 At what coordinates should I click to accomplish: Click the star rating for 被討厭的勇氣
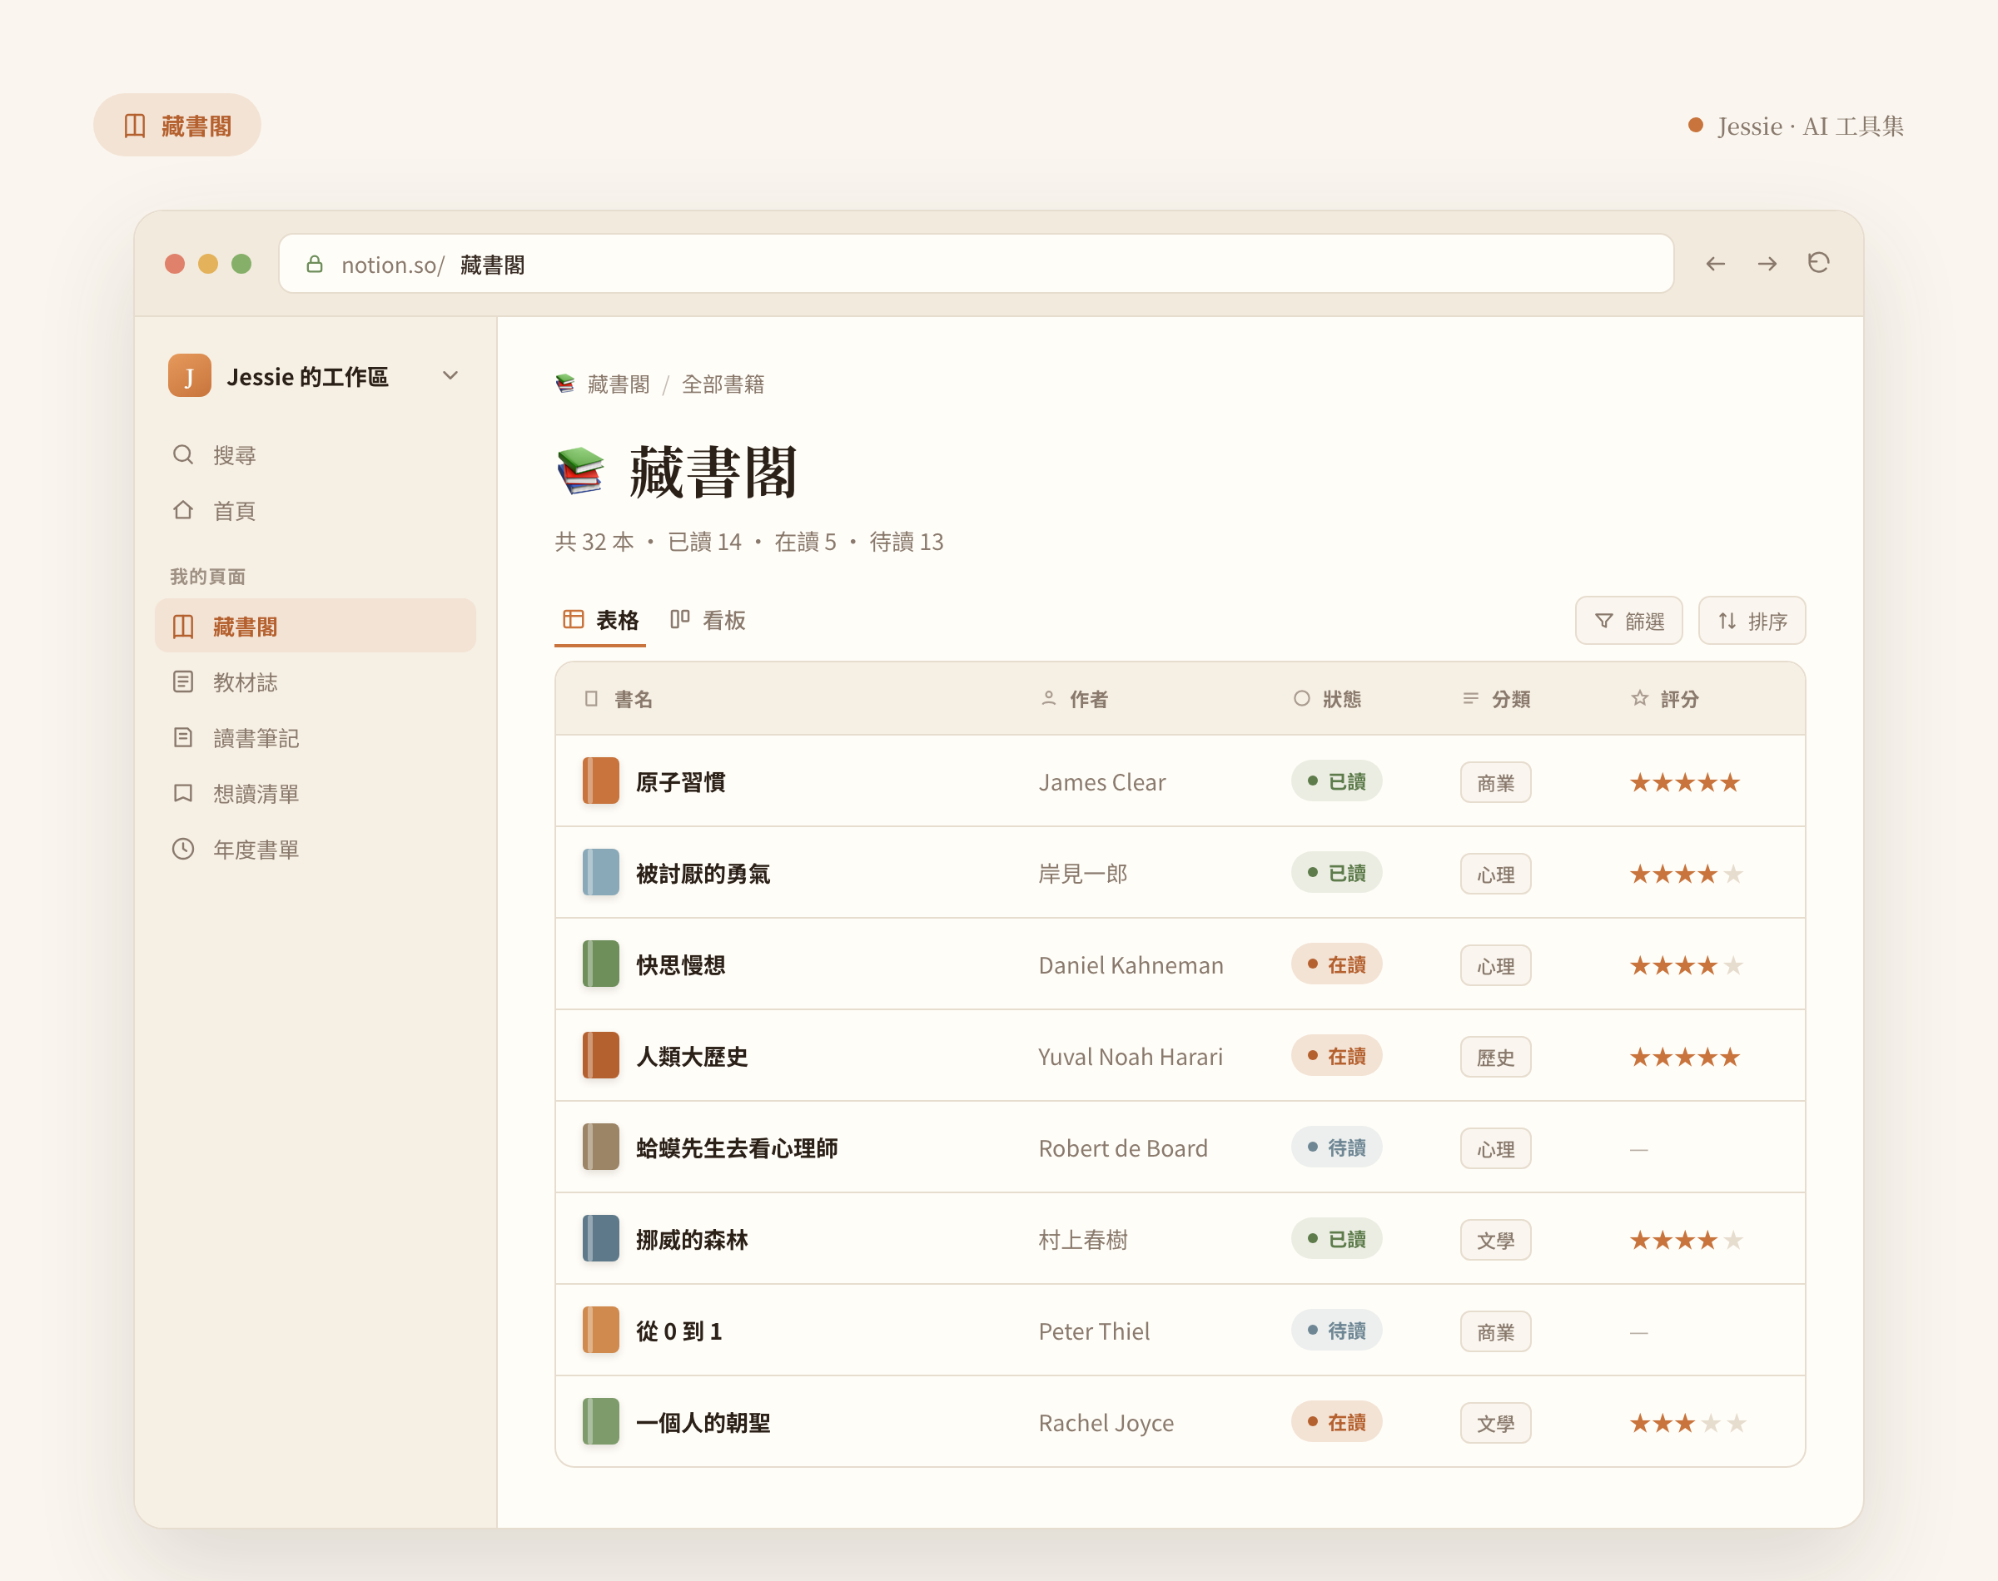[x=1687, y=874]
